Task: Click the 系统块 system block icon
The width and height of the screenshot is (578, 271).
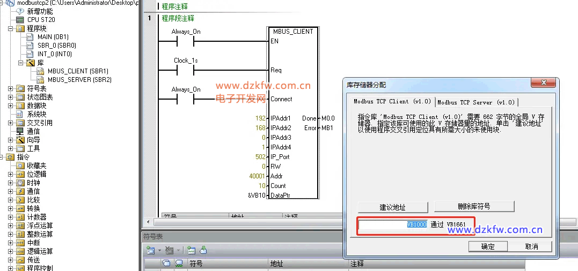Action: point(20,114)
